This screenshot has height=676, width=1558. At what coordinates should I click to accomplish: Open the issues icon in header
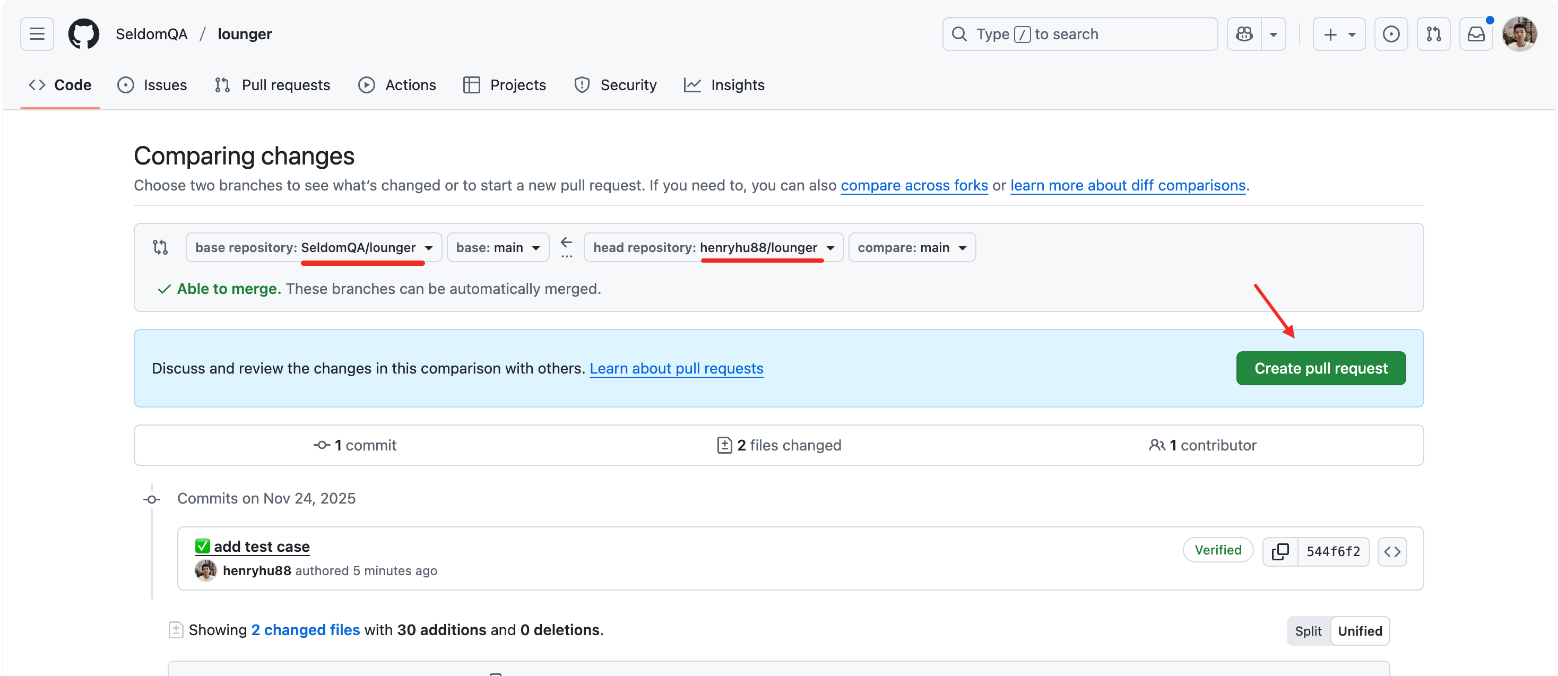[x=1390, y=34]
